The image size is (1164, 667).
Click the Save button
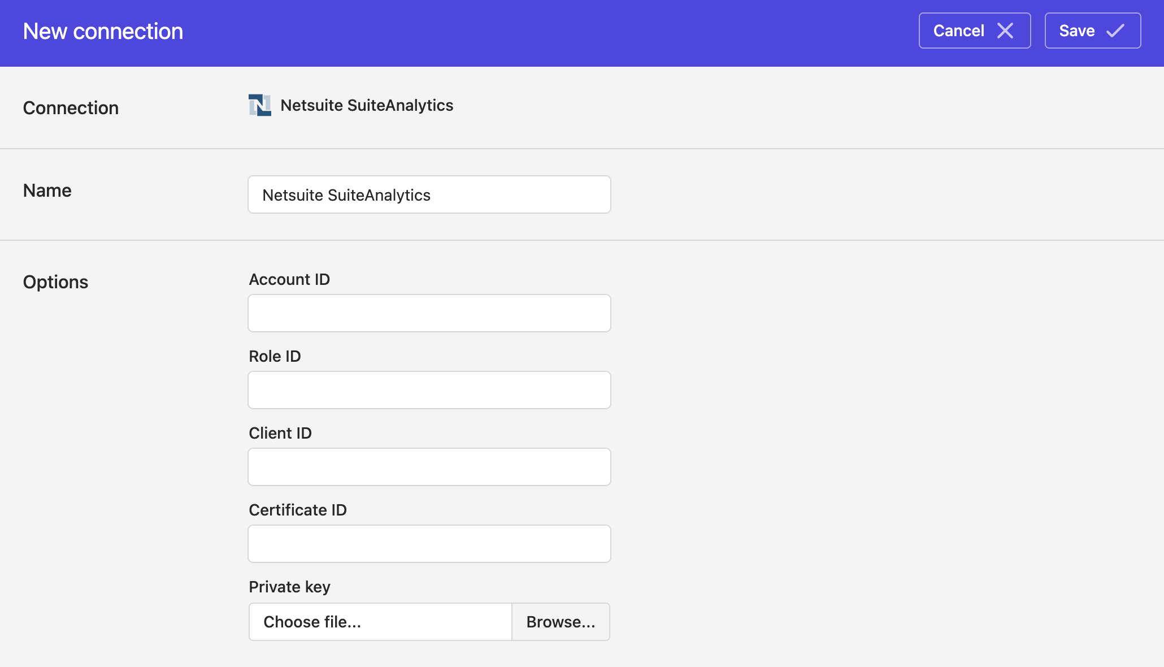coord(1093,31)
